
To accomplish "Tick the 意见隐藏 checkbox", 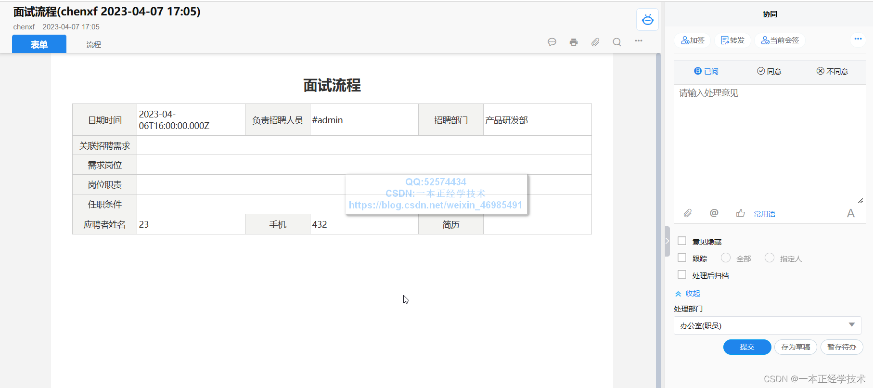I will [x=682, y=241].
